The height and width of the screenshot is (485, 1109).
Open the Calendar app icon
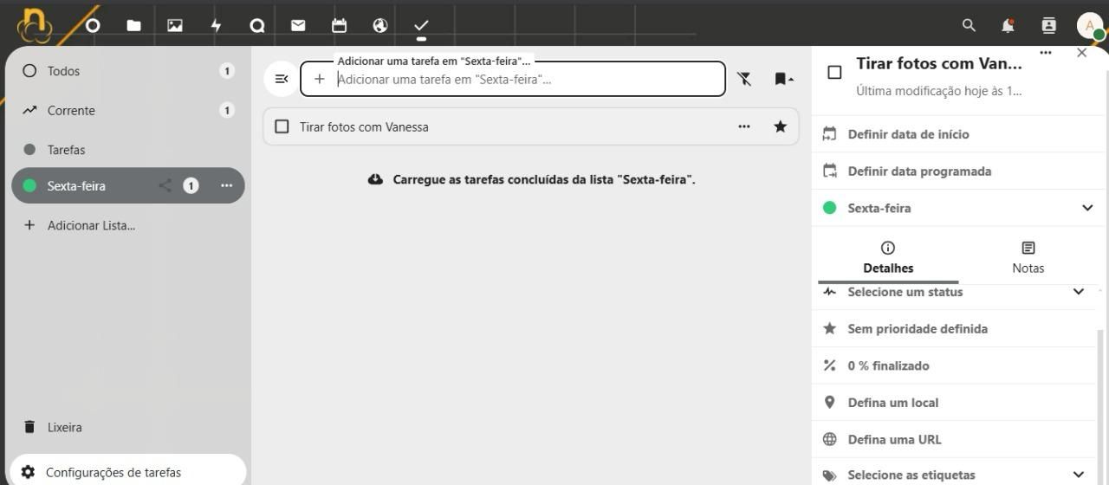point(339,26)
